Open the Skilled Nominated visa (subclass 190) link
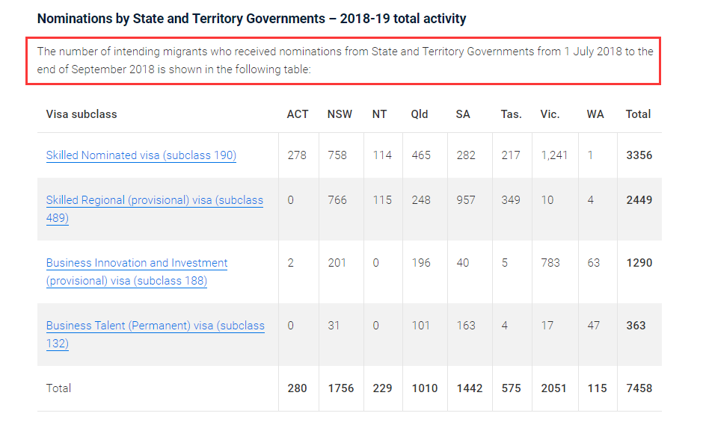The height and width of the screenshot is (425, 703). tap(141, 155)
